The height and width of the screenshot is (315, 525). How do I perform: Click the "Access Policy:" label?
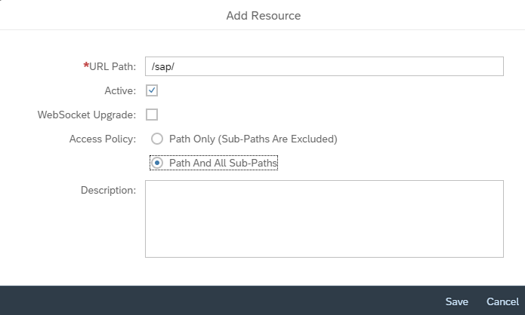[103, 139]
